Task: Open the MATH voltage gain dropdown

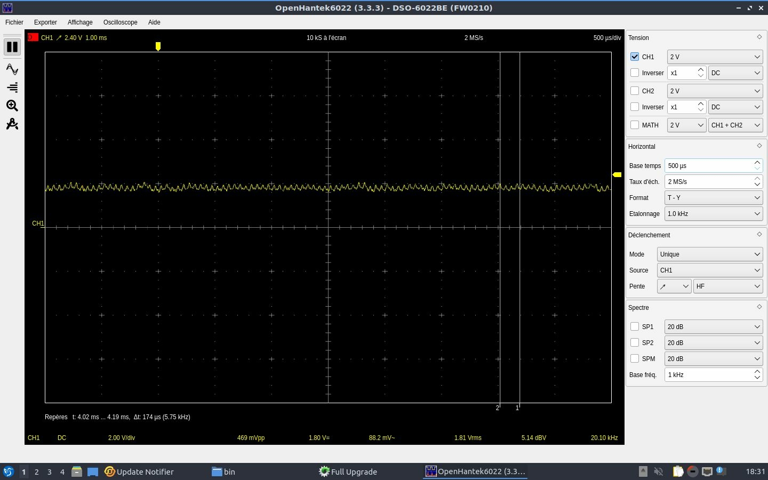Action: click(x=686, y=125)
